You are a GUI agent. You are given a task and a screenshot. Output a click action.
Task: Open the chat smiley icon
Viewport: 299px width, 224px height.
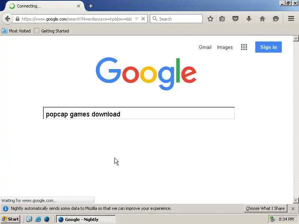click(x=276, y=19)
